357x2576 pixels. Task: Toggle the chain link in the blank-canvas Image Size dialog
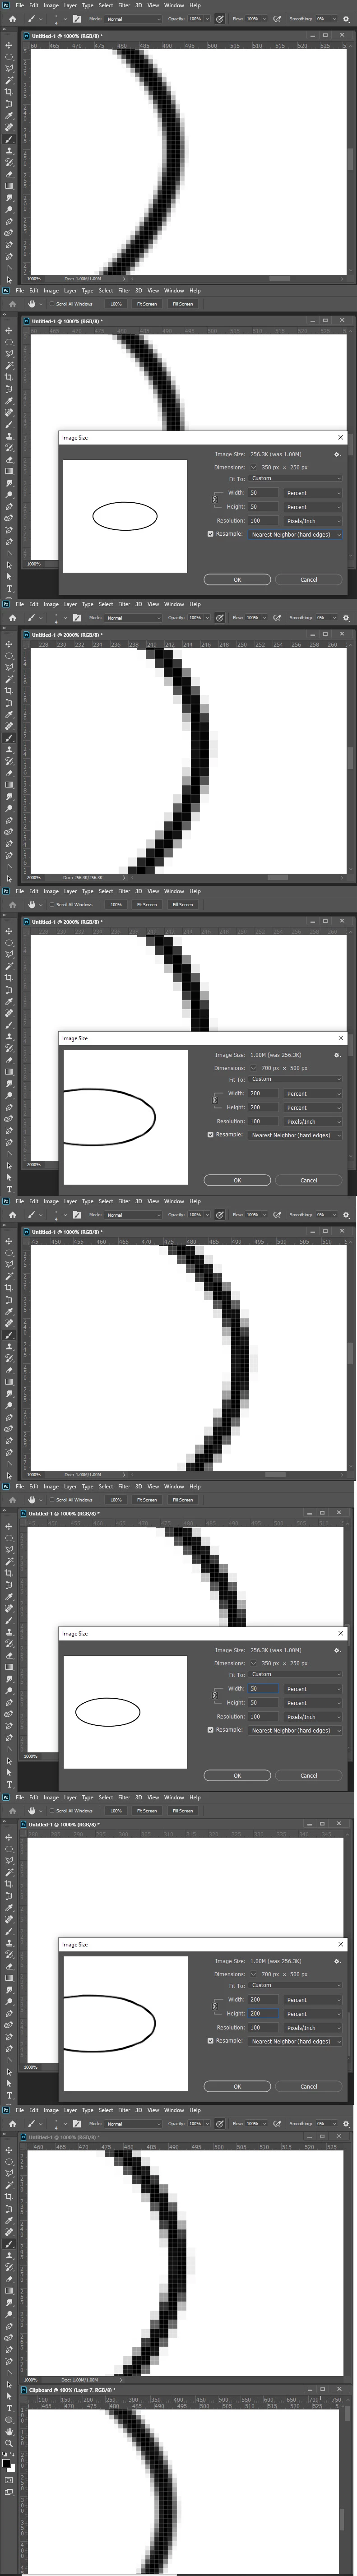[214, 2007]
